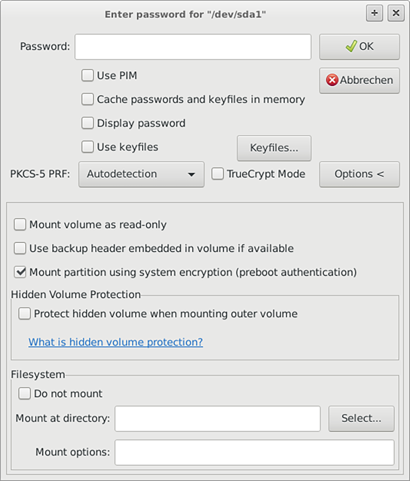Toggle Mount volume as read-only
The image size is (410, 481).
tap(20, 224)
